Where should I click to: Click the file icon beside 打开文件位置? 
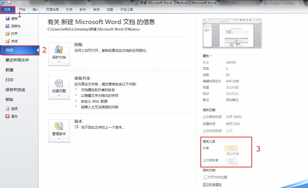coord(205,177)
